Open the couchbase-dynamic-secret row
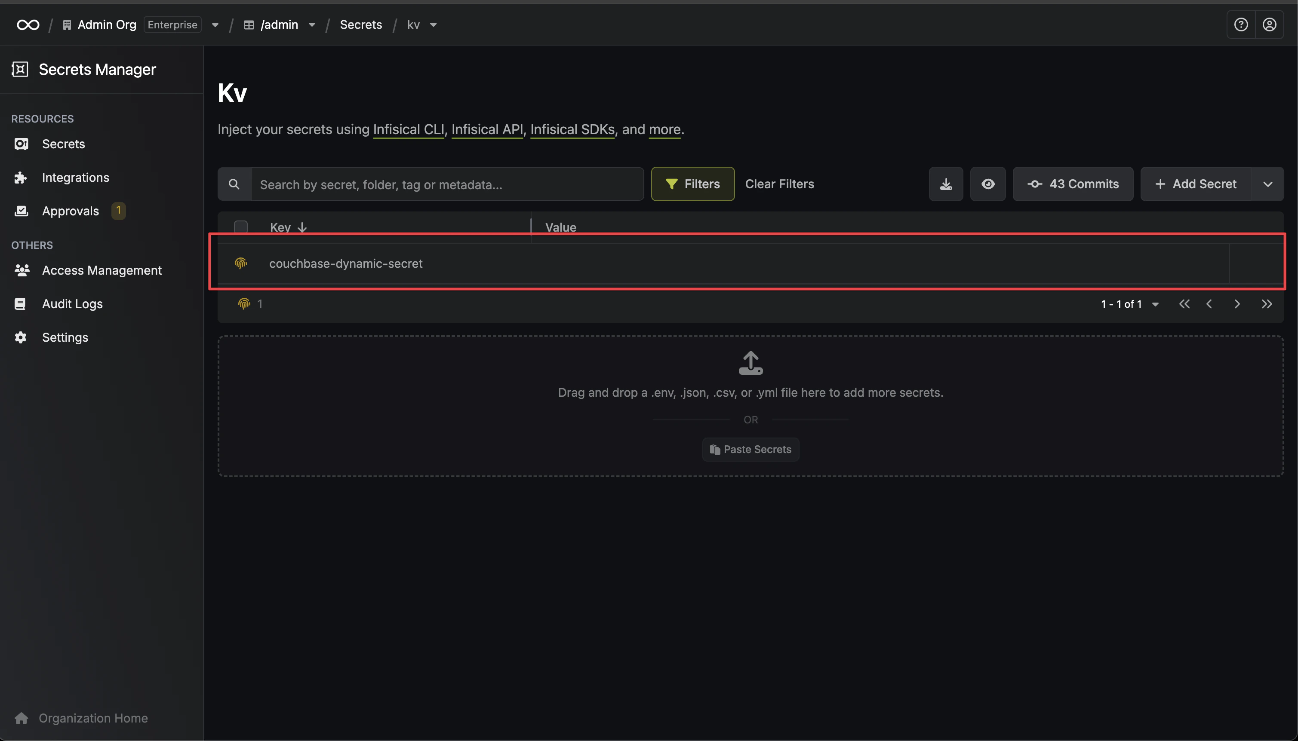The height and width of the screenshot is (741, 1298). 751,263
